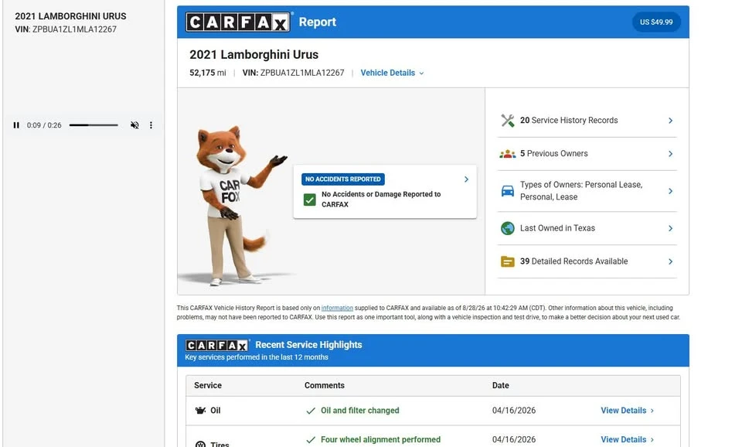Click the 0:09 / 0:26 audio time display
The image size is (742, 447).
pos(44,125)
